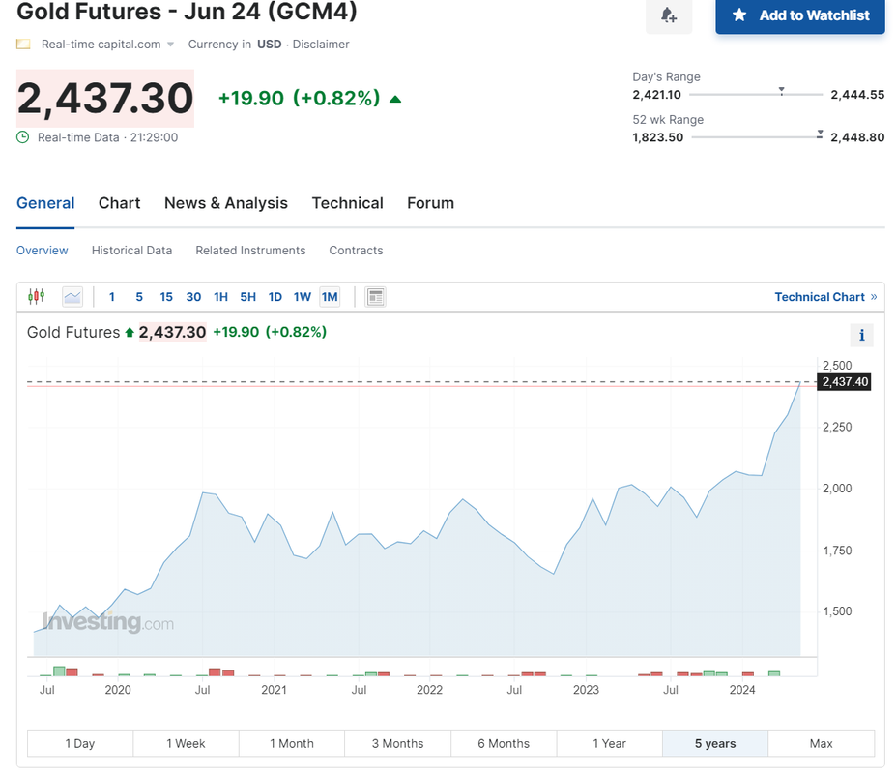The height and width of the screenshot is (774, 896).
Task: Click the flag icon beside Real-time capital.com
Action: tap(23, 45)
